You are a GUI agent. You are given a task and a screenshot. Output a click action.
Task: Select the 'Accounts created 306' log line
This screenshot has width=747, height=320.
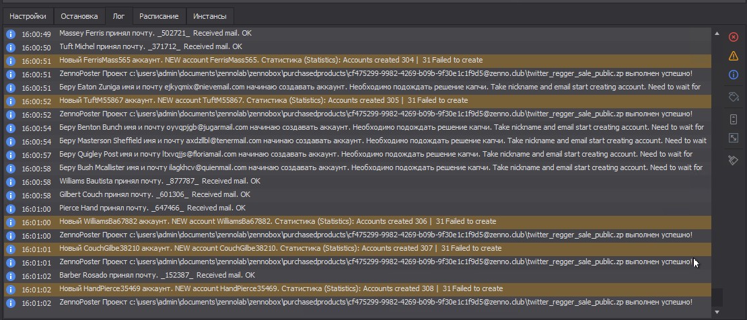357,222
